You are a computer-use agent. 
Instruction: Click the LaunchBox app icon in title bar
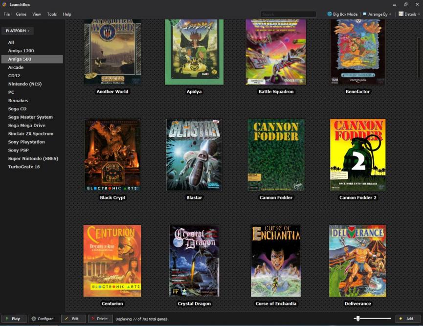pyautogui.click(x=4, y=4)
